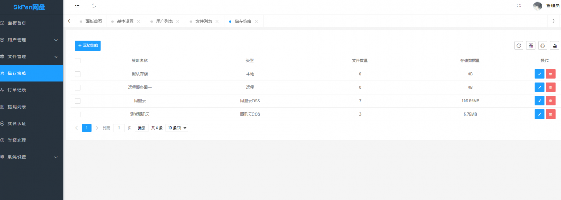Click the 添加策略 button

(88, 46)
